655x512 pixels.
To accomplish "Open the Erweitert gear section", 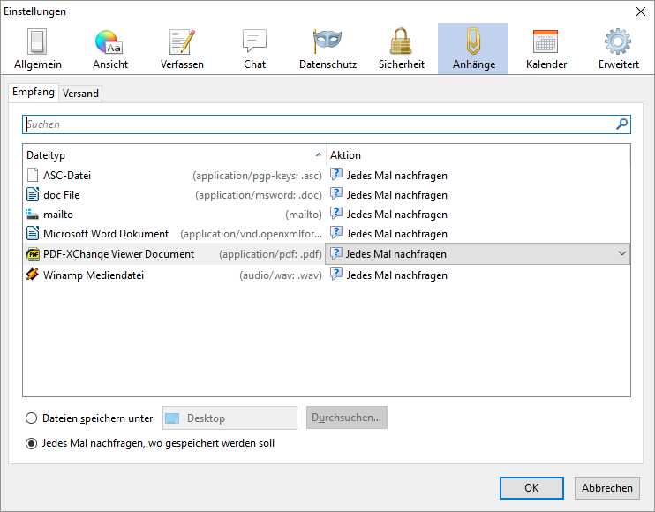I will click(x=618, y=49).
